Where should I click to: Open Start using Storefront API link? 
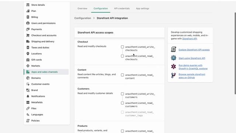click(192, 58)
